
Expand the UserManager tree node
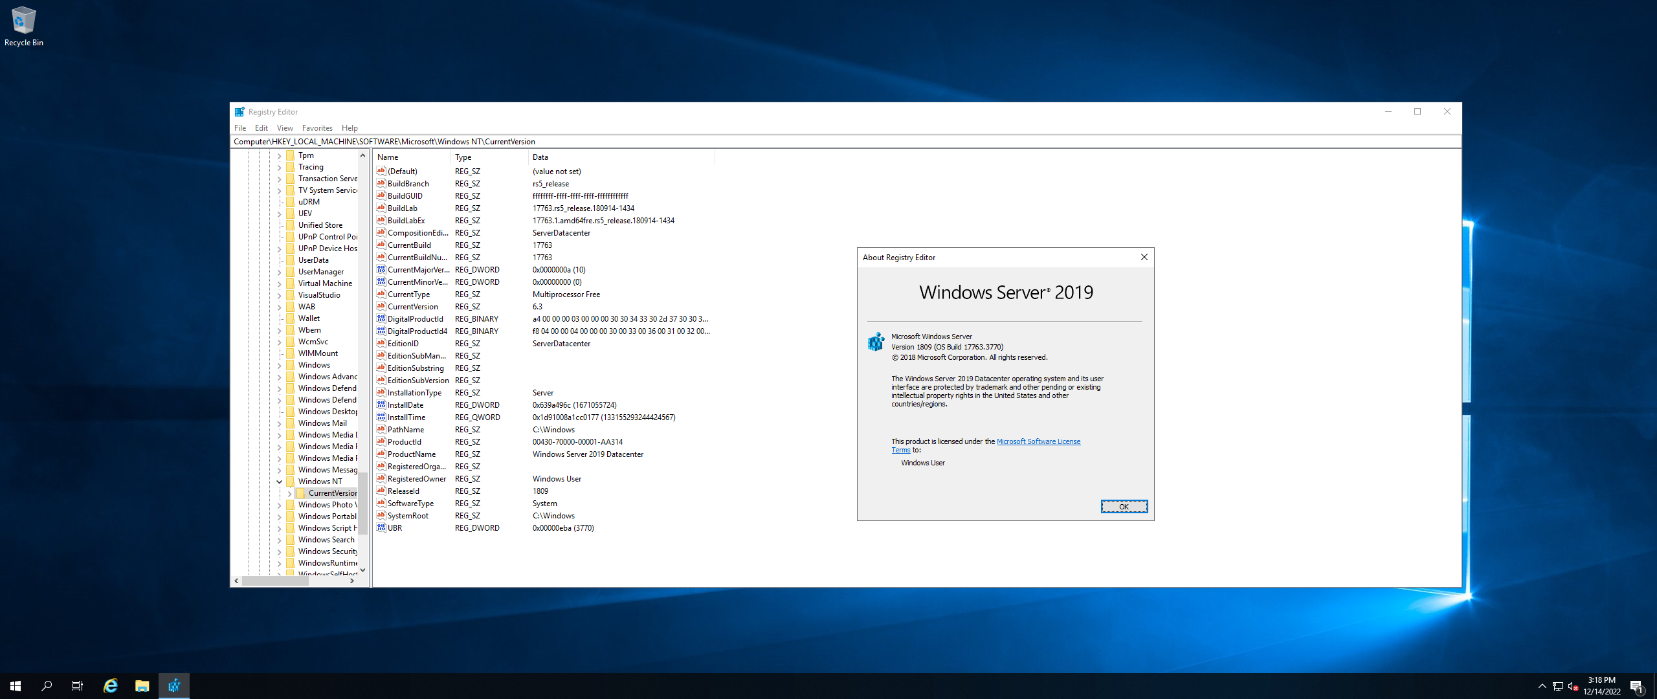280,272
